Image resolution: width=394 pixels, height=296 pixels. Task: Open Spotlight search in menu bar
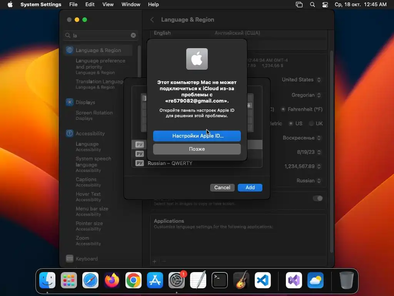tap(312, 5)
